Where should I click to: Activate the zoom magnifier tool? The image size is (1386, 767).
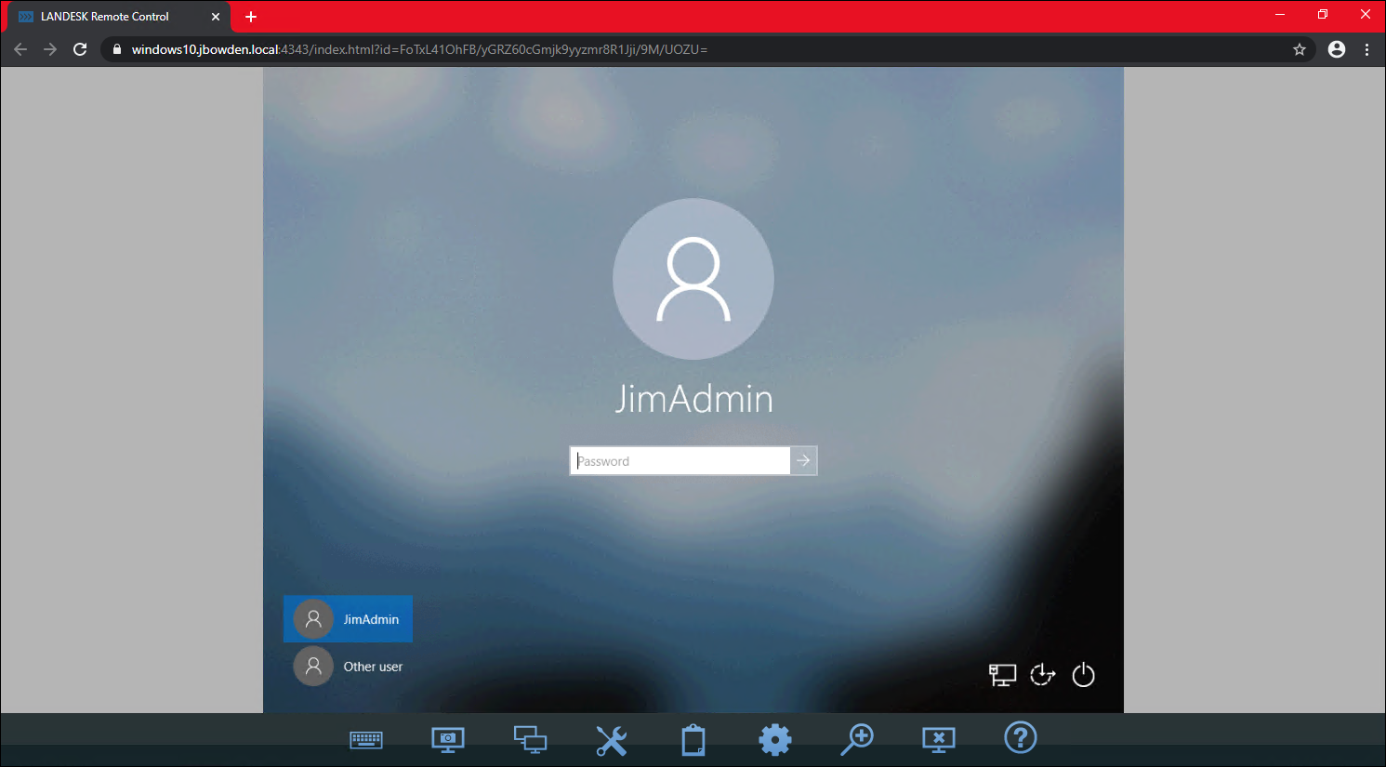point(857,739)
